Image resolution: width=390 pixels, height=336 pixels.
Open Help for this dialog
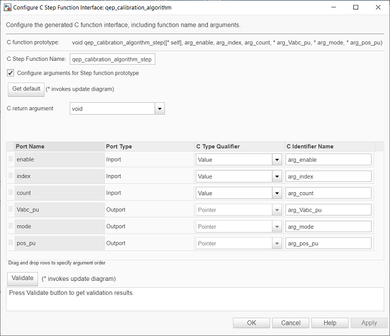[330, 323]
